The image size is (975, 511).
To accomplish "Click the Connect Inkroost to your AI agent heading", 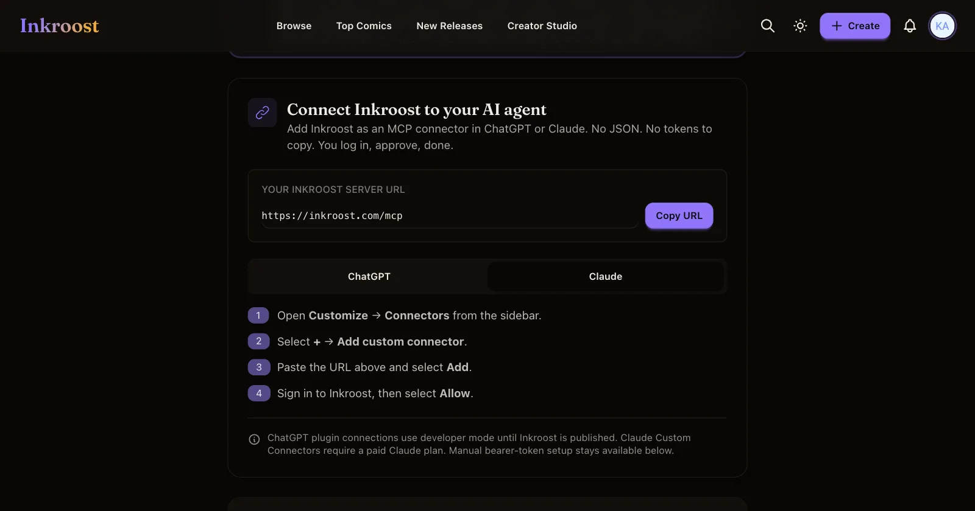I will (417, 109).
